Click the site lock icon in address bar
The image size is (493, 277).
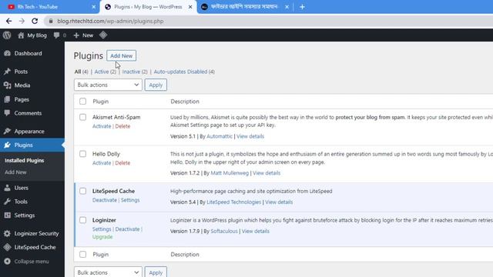tap(51, 21)
